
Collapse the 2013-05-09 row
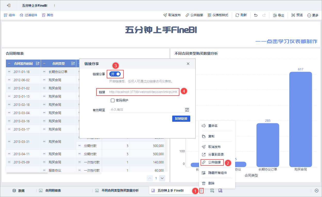click(x=9, y=162)
